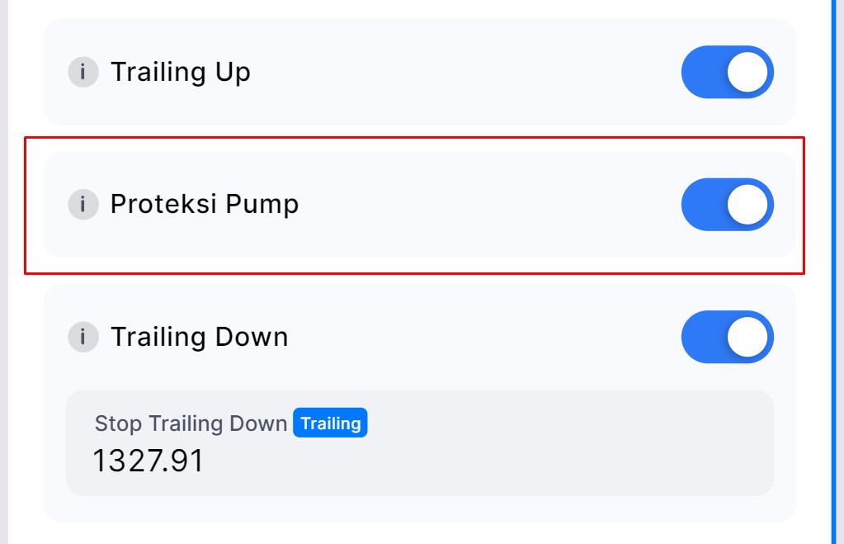This screenshot has width=844, height=544.
Task: Click the white knob of Trailing Down switch
Action: click(x=748, y=337)
